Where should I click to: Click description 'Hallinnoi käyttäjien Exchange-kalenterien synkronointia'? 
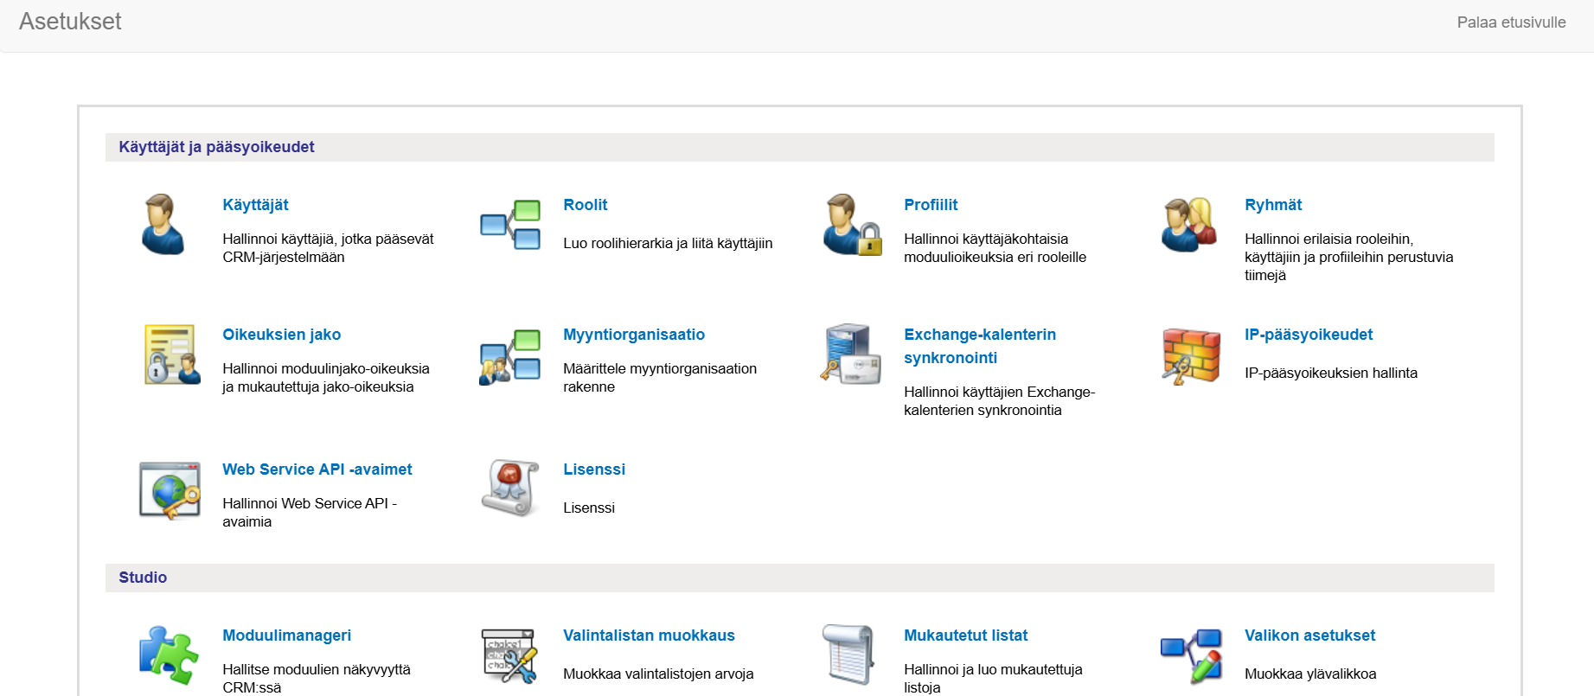pos(999,401)
